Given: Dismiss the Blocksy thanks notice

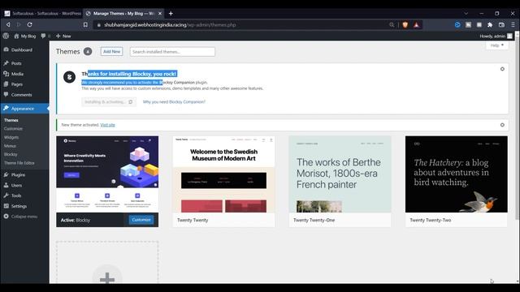Looking at the screenshot, I should (502, 69).
